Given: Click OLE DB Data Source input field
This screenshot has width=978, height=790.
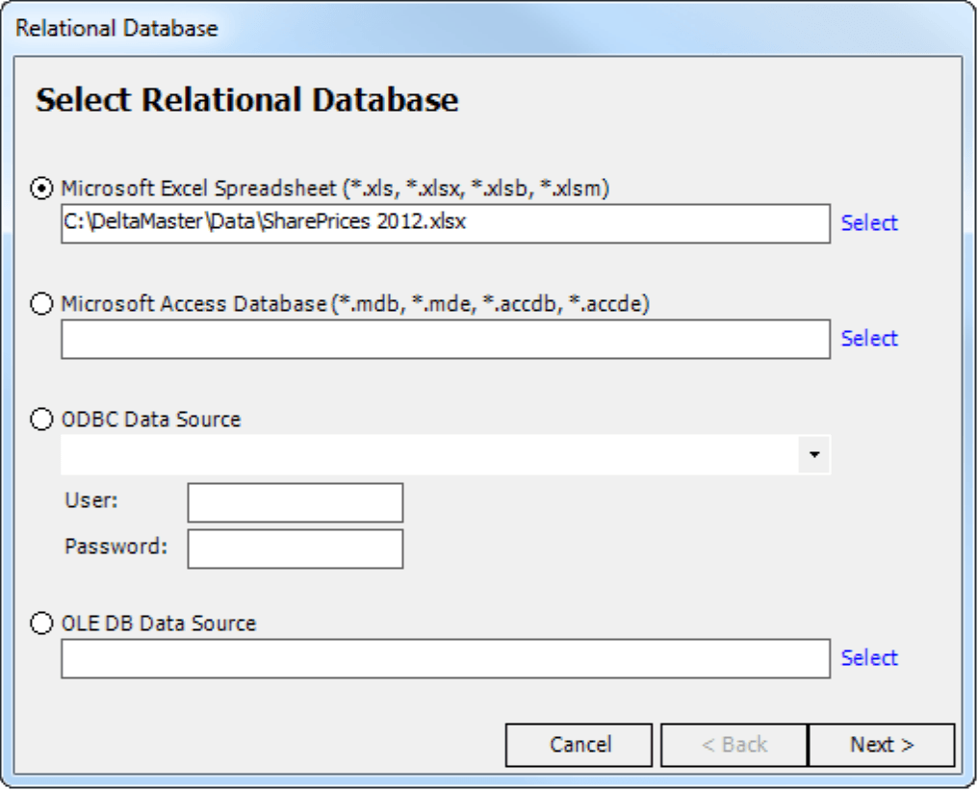Looking at the screenshot, I should click(446, 658).
